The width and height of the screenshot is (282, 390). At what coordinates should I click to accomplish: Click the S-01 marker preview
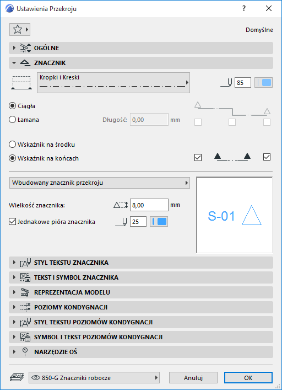point(234,215)
